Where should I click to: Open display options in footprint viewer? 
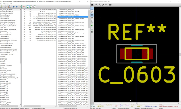coord(92,5)
